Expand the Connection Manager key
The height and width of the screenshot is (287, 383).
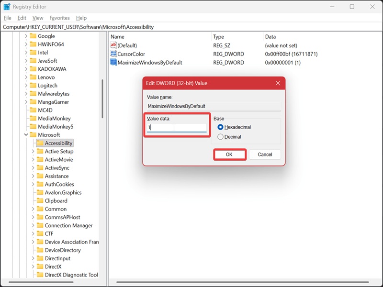33,225
